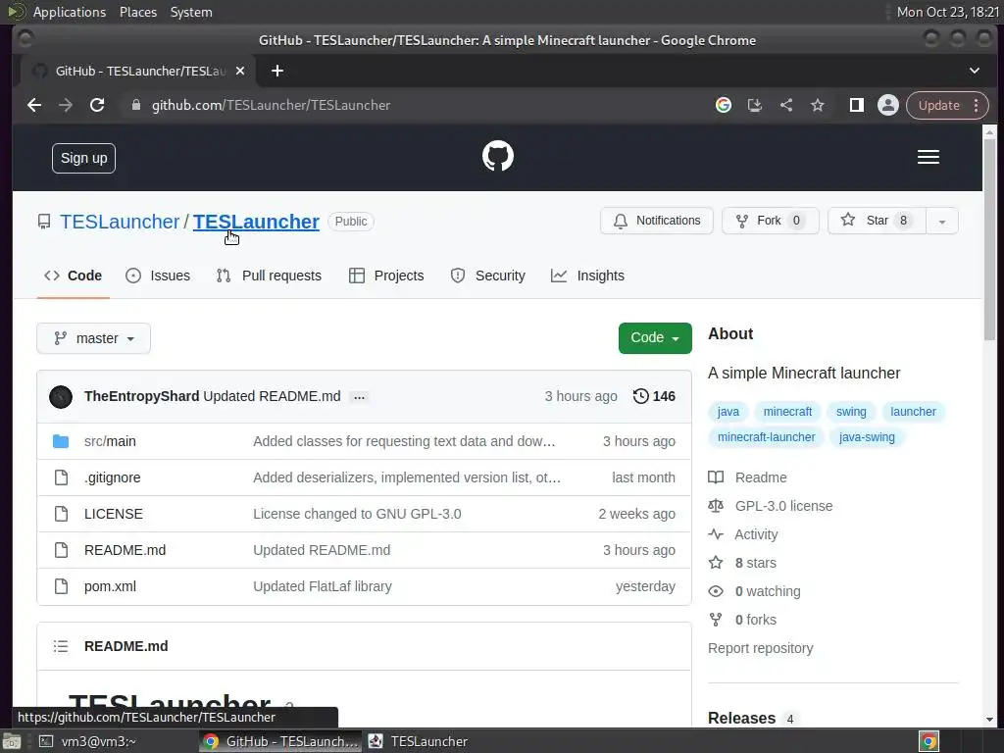
Task: Click the Report repository link
Action: pos(760,648)
